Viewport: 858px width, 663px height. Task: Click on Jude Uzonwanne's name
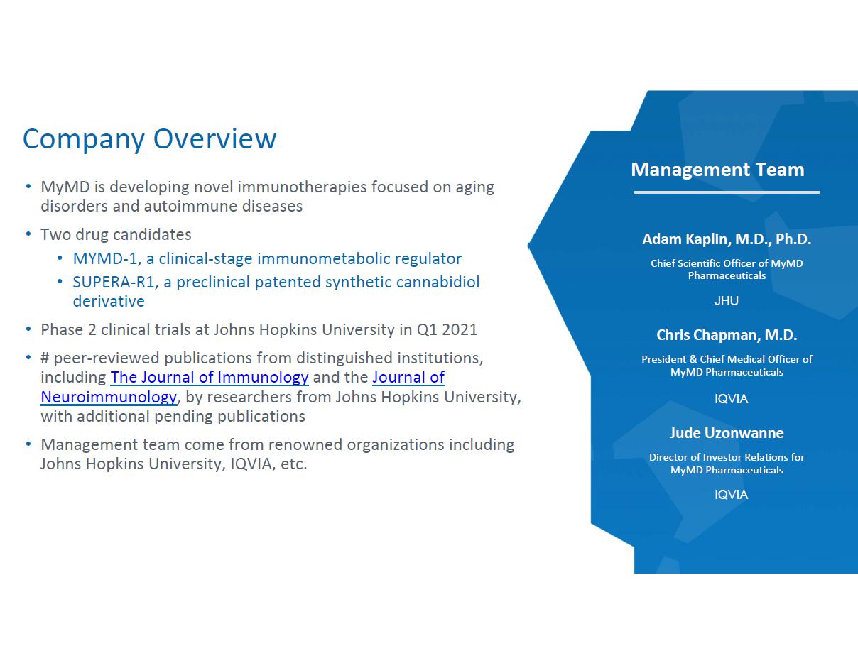click(726, 433)
